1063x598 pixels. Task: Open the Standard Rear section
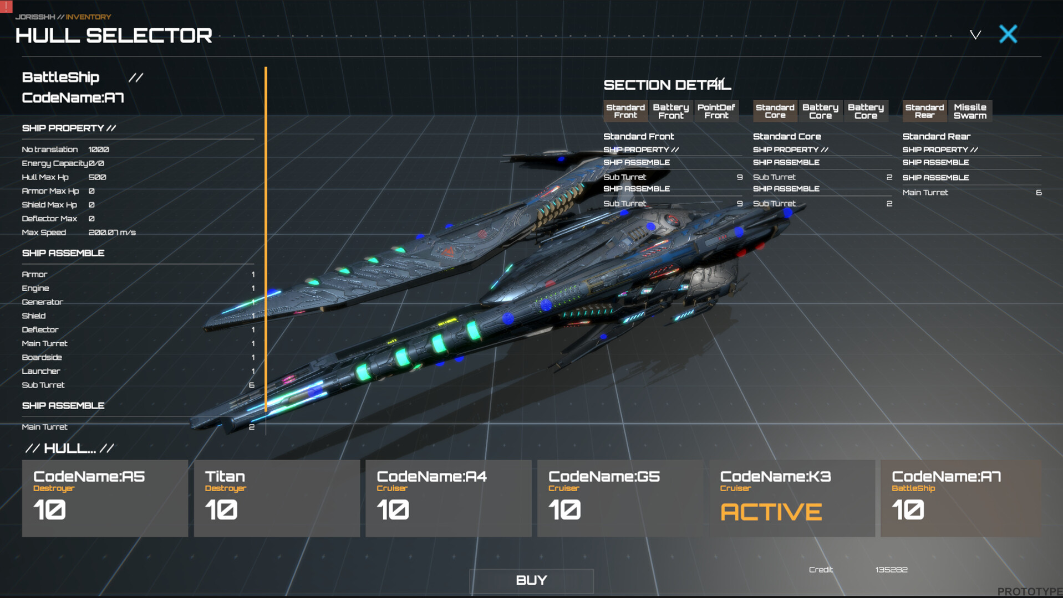924,110
